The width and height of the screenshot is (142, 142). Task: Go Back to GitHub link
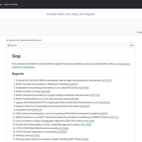coord(11,4)
